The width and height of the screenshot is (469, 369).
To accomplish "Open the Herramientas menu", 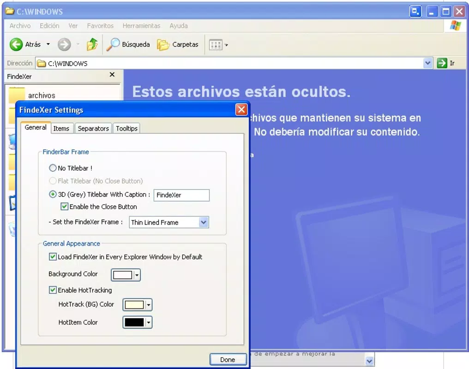I will (x=141, y=26).
